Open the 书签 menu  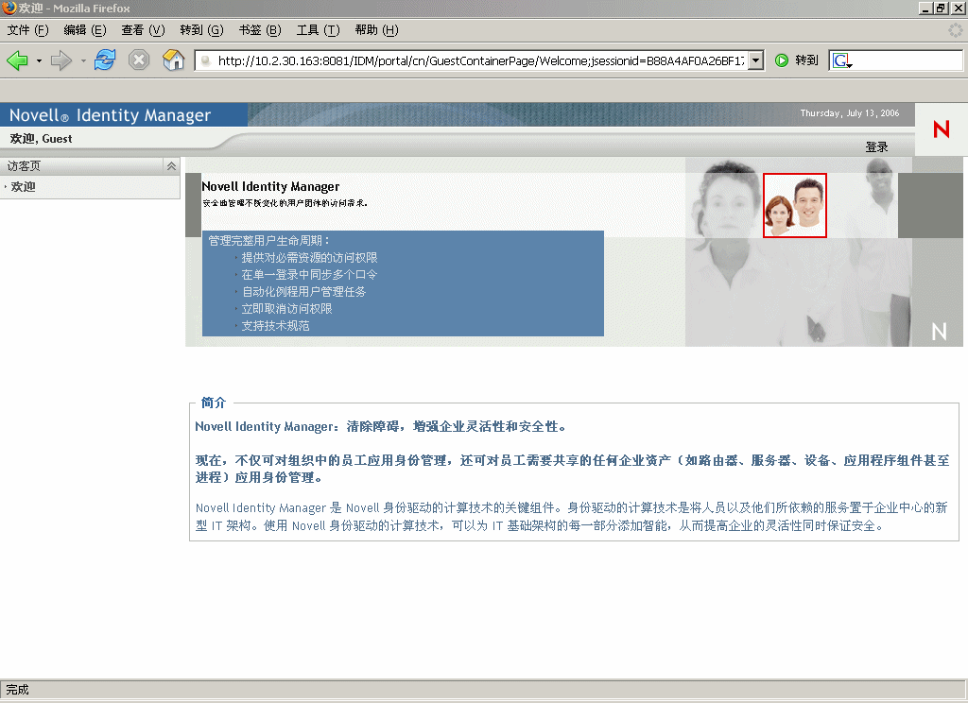click(x=260, y=29)
